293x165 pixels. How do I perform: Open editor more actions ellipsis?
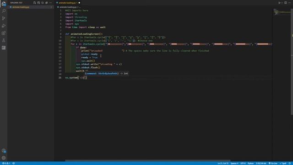pos(289,3)
